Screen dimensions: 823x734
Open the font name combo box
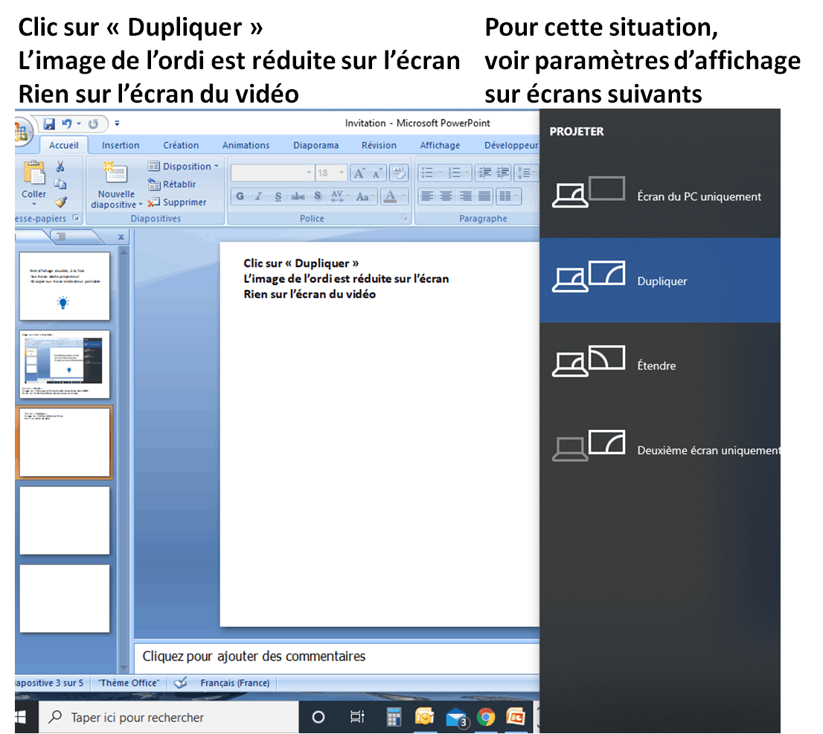tap(272, 173)
